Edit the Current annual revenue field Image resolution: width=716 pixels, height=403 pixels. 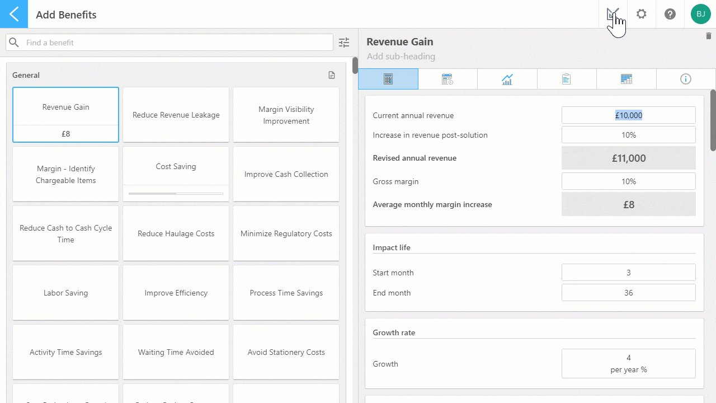tap(629, 115)
